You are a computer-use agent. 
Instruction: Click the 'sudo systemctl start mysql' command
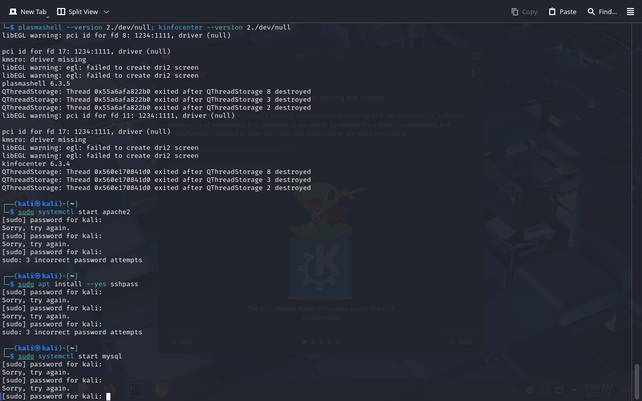click(70, 356)
